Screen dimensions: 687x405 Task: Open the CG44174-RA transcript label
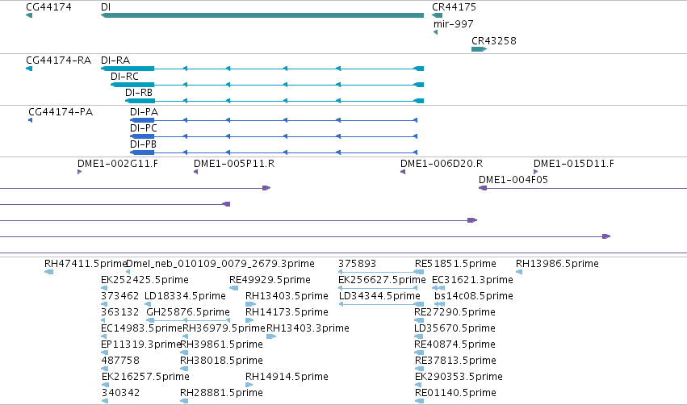coord(59,60)
